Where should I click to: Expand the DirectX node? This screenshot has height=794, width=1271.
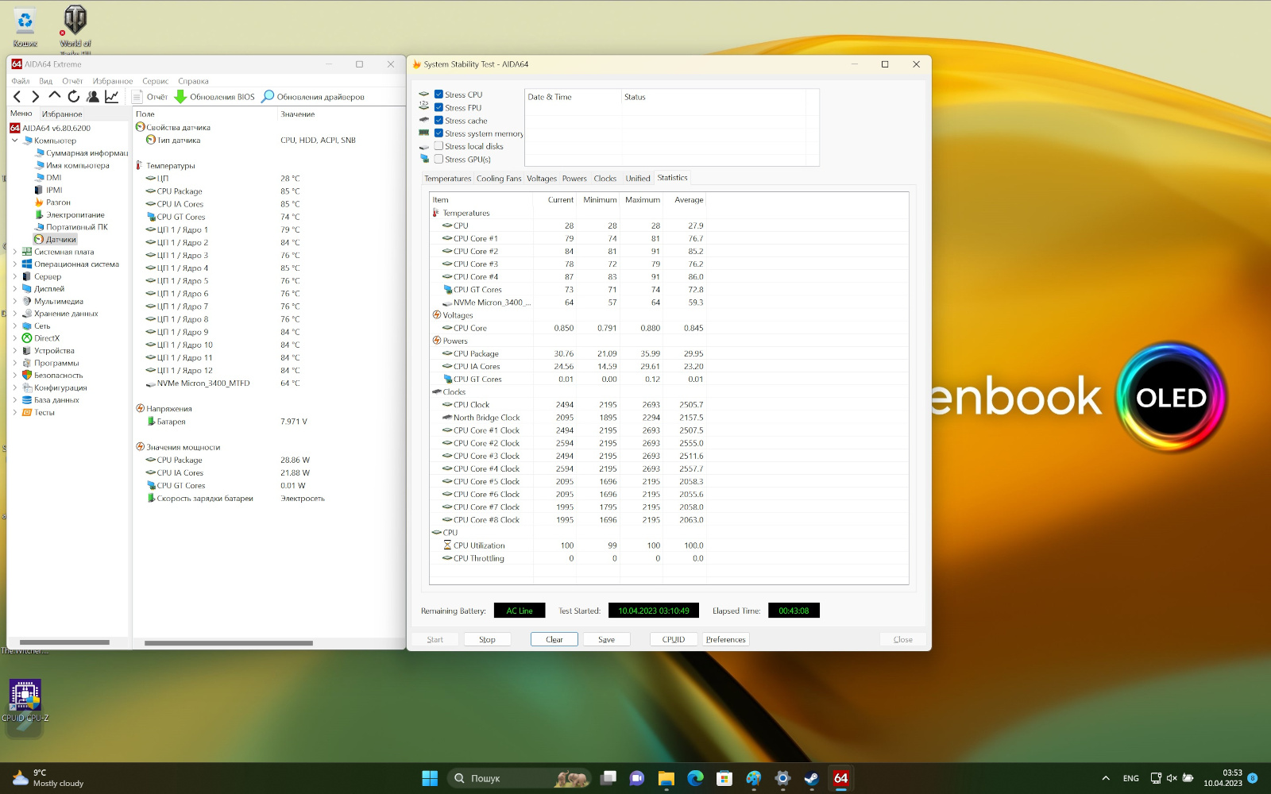coord(14,338)
